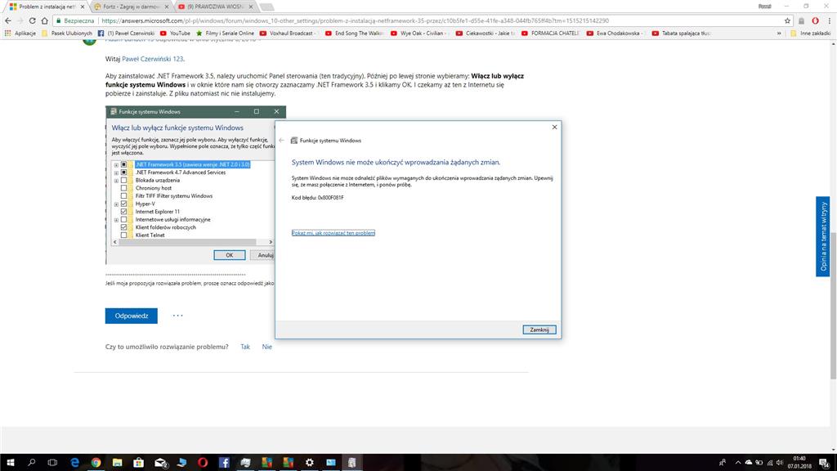This screenshot has height=471, width=837.
Task: Expand the Internetowe usługi informacyjne node
Action: point(116,220)
